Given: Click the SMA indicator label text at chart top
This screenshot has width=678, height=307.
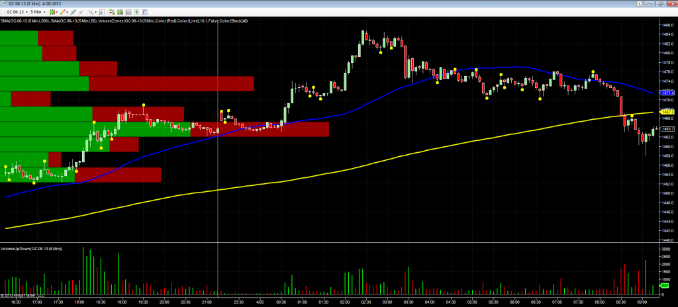Looking at the screenshot, I should pyautogui.click(x=124, y=21).
